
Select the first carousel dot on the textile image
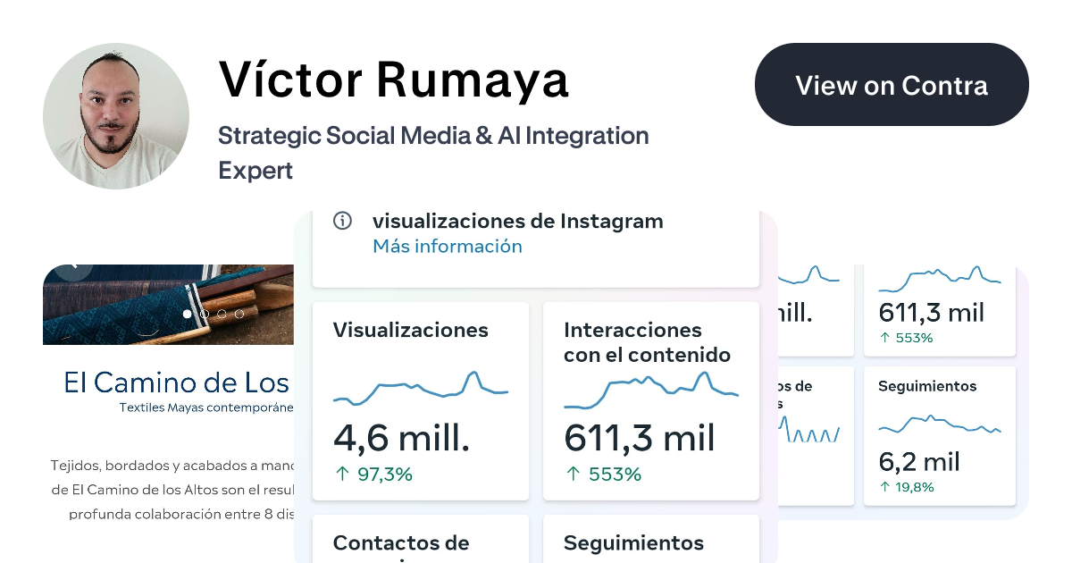click(x=188, y=314)
